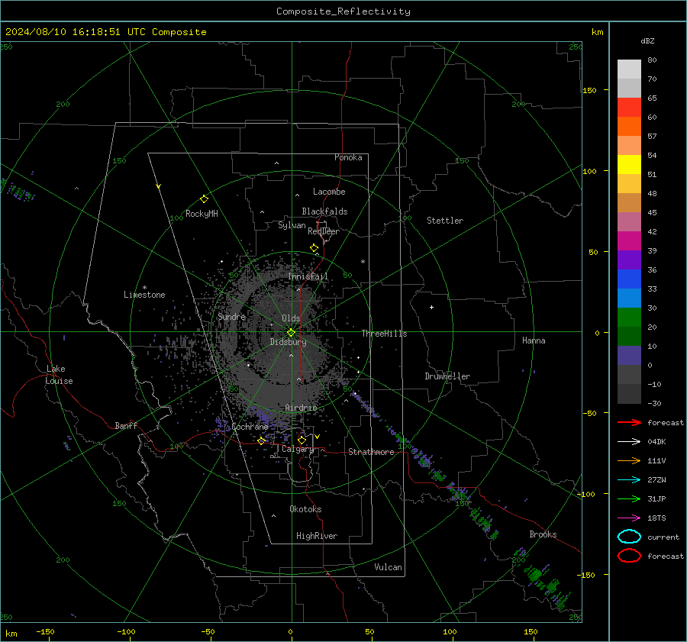Click the Stettler city label
This screenshot has height=642, width=687.
[445, 221]
